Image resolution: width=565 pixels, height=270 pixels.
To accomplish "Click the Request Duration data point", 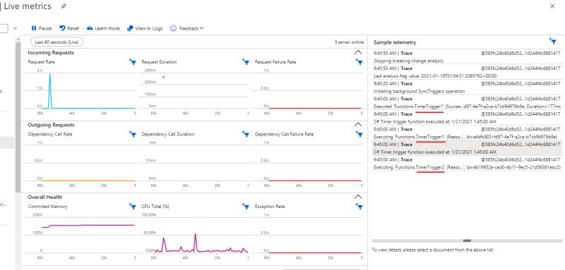I will pos(163,77).
